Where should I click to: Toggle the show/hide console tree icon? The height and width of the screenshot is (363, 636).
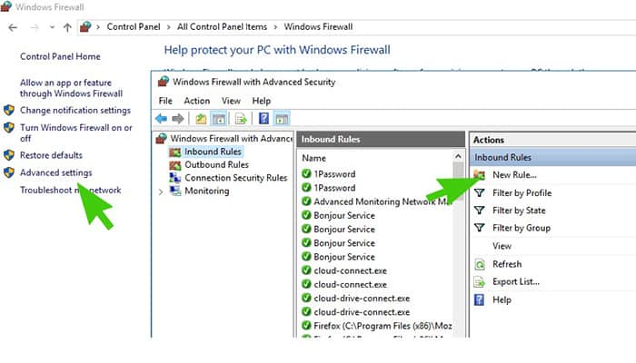coord(219,118)
